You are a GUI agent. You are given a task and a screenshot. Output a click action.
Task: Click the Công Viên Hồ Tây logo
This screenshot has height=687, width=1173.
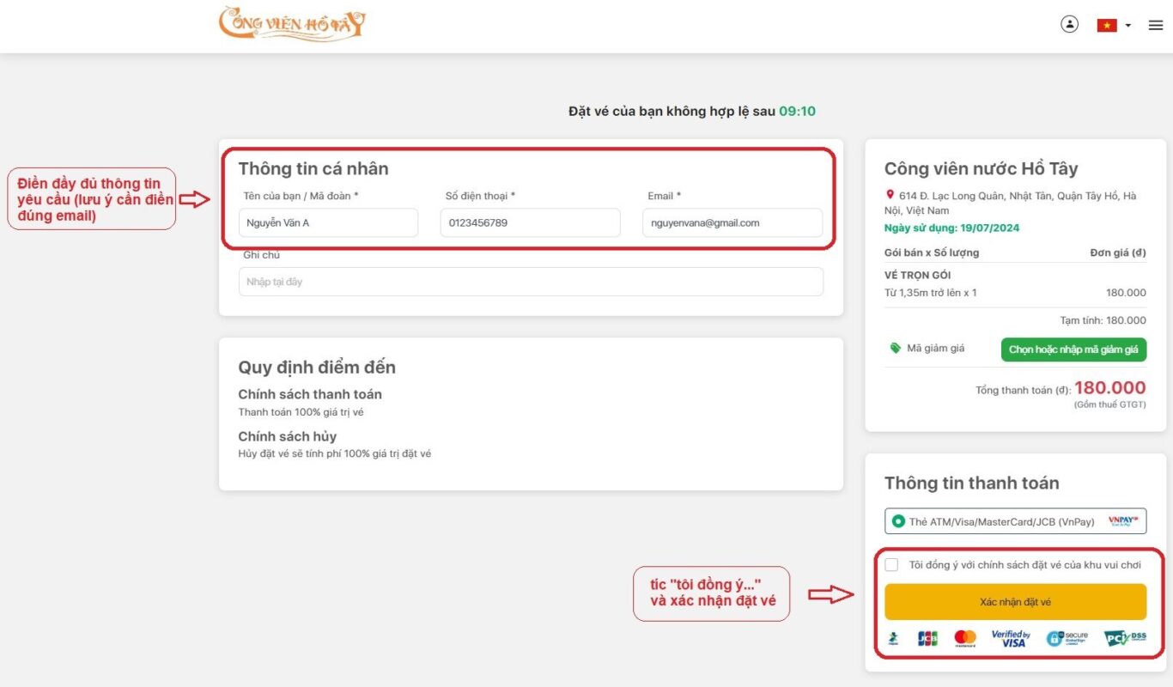coord(292,23)
